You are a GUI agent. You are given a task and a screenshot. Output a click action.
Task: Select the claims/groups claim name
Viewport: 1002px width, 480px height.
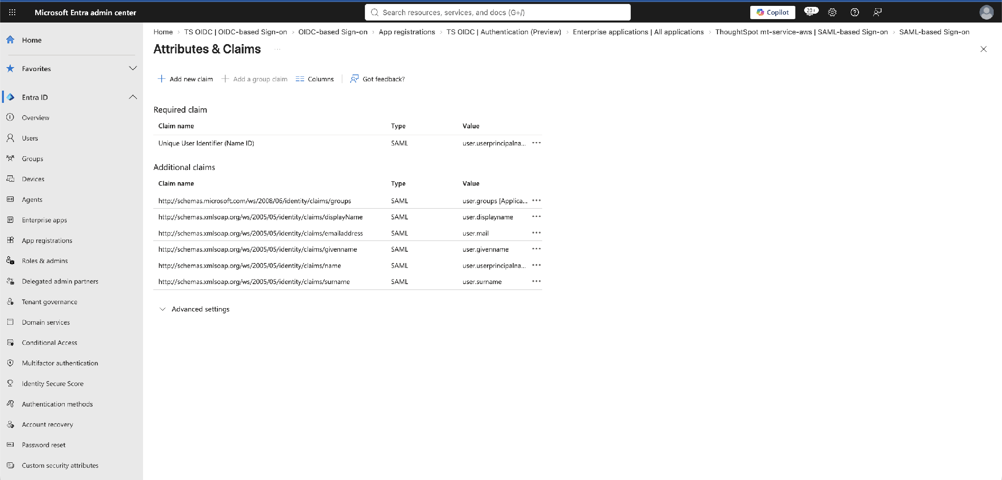(255, 201)
